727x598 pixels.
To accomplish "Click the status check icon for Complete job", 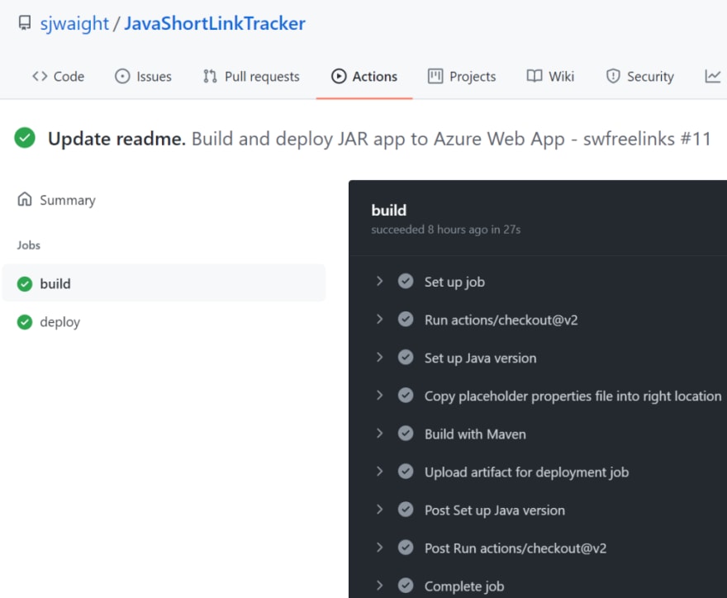I will click(x=406, y=585).
